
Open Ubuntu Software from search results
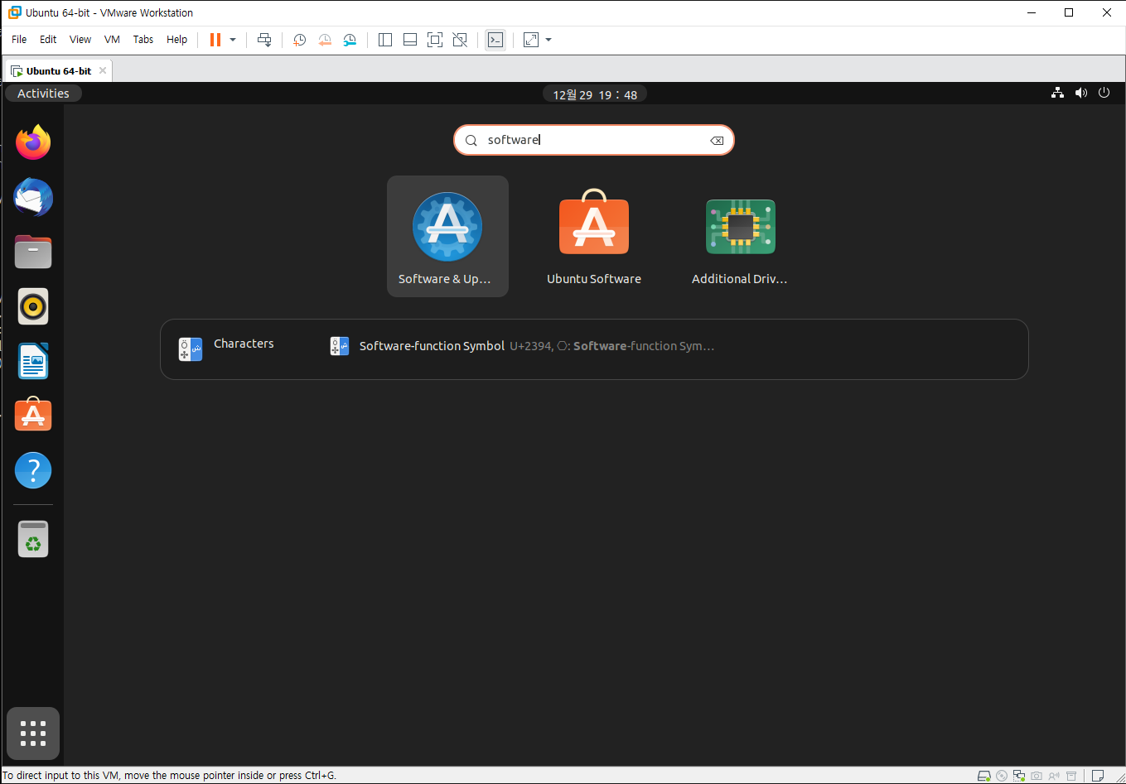(x=594, y=236)
